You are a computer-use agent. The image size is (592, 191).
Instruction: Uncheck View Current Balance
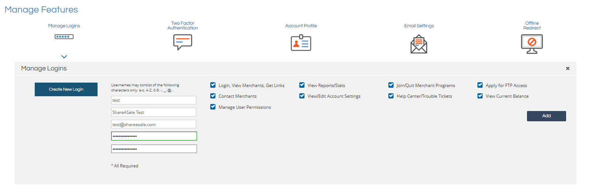coord(480,96)
